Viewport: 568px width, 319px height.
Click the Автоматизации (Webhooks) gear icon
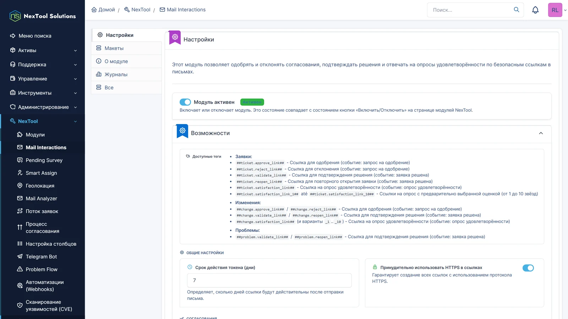(x=20, y=286)
